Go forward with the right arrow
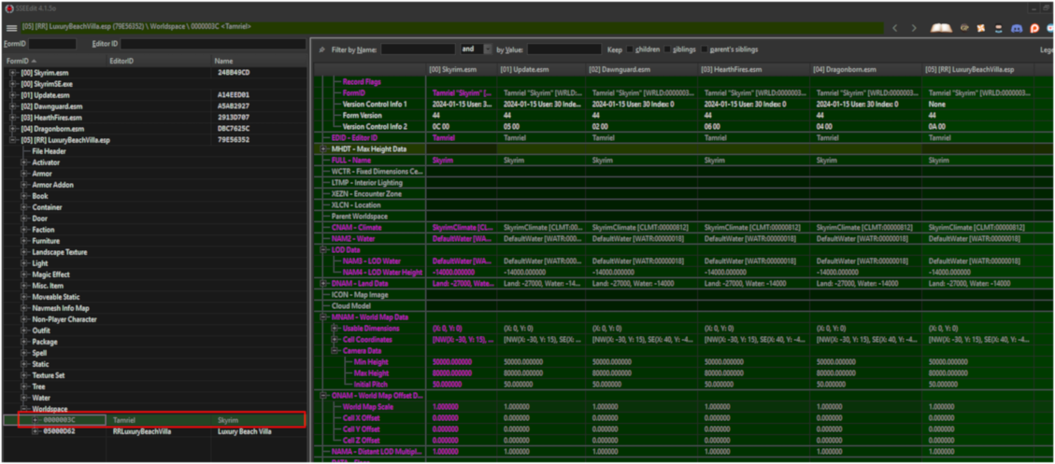The width and height of the screenshot is (1055, 464). [x=914, y=28]
